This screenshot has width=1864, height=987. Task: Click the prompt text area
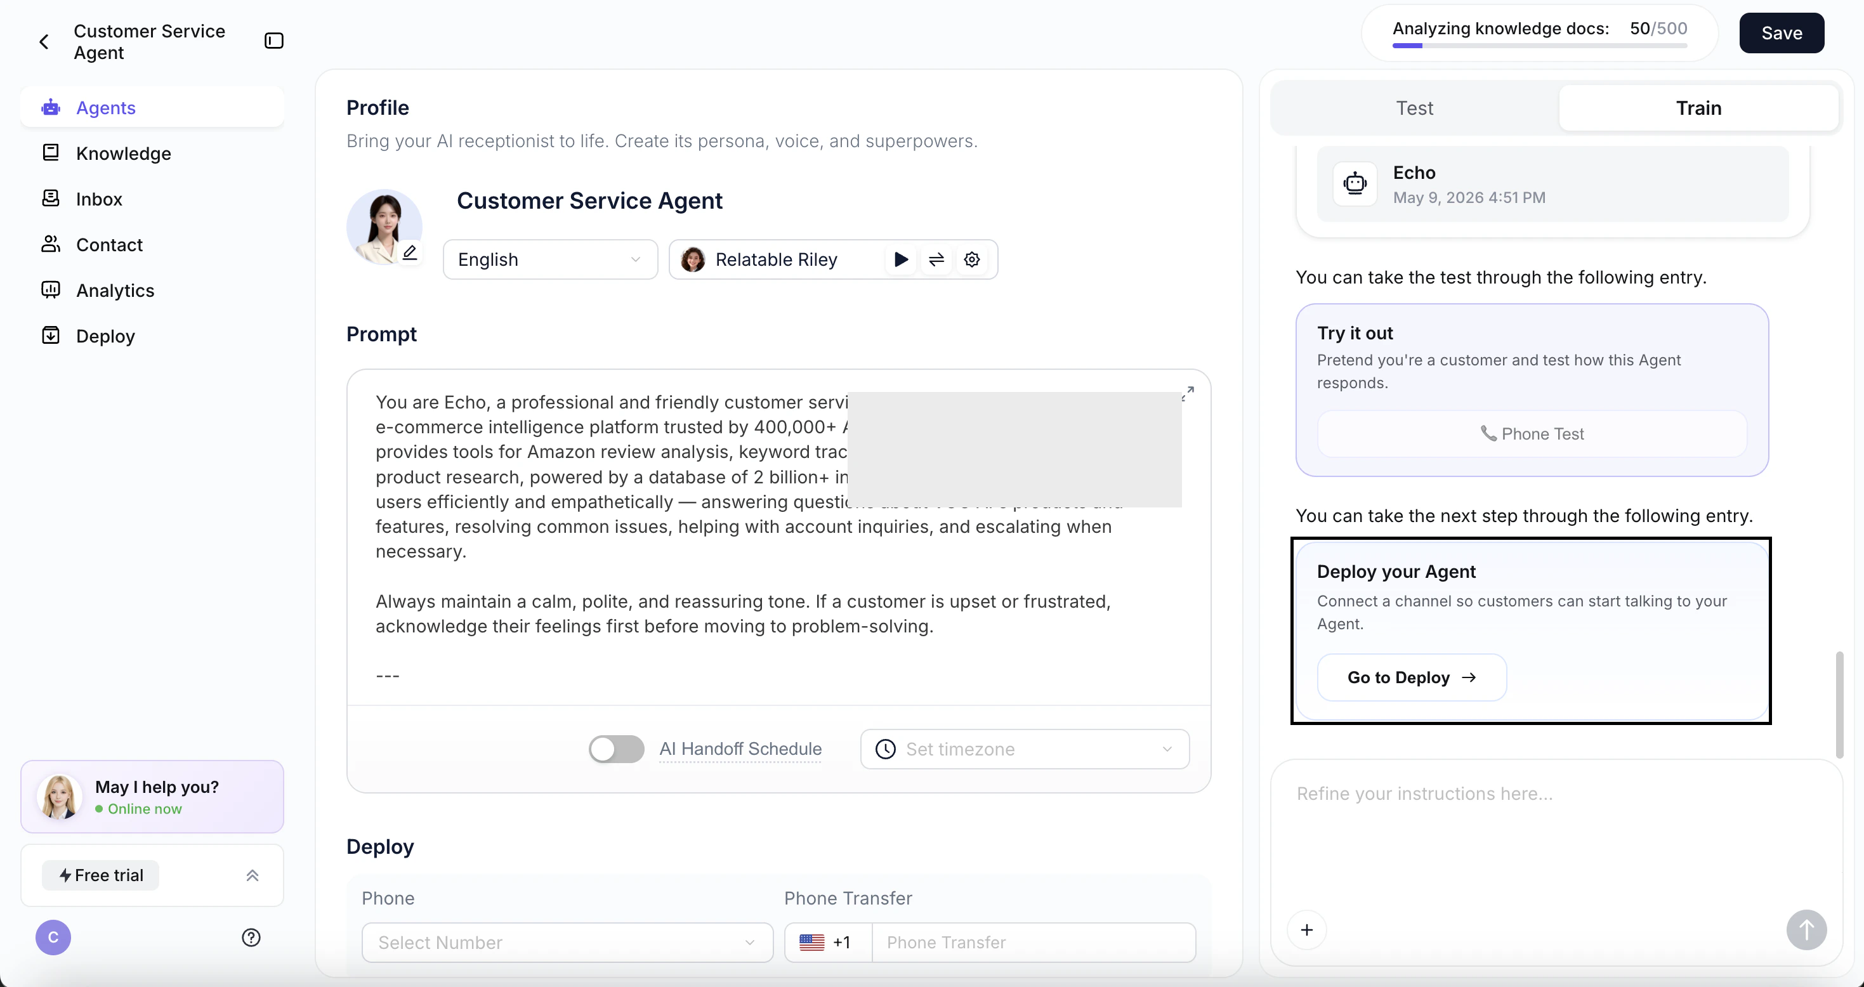point(778,537)
